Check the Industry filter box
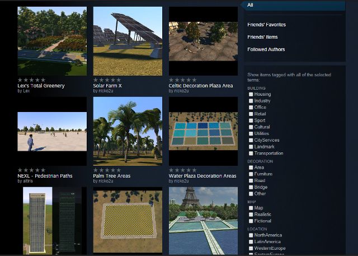Screen dimensions: 358x256 click(251, 101)
